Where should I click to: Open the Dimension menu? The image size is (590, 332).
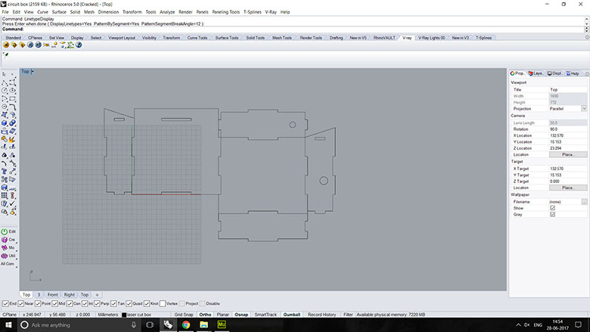tap(108, 12)
